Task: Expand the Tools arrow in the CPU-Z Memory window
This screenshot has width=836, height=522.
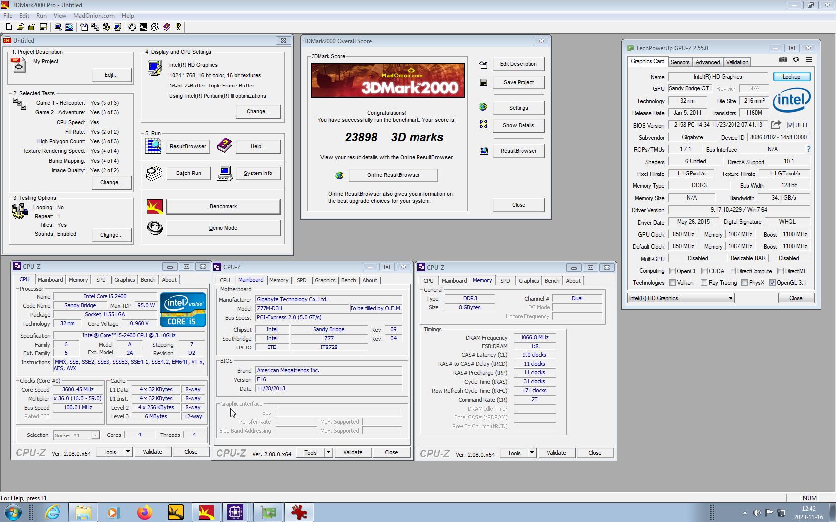Action: click(532, 453)
